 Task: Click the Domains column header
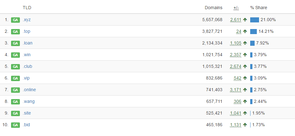(213, 8)
